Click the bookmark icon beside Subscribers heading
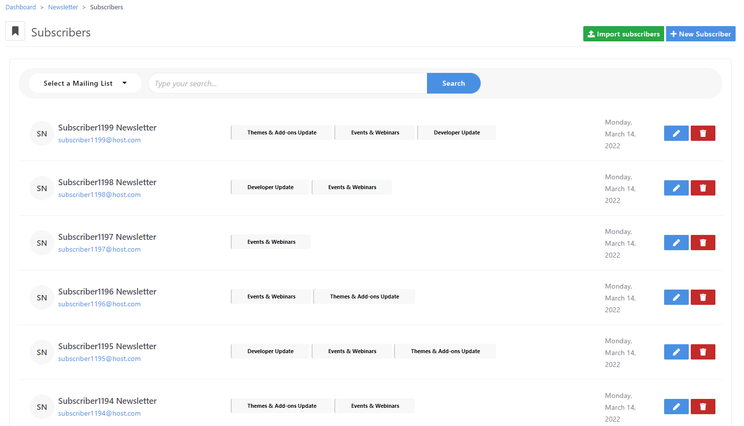 [15, 32]
